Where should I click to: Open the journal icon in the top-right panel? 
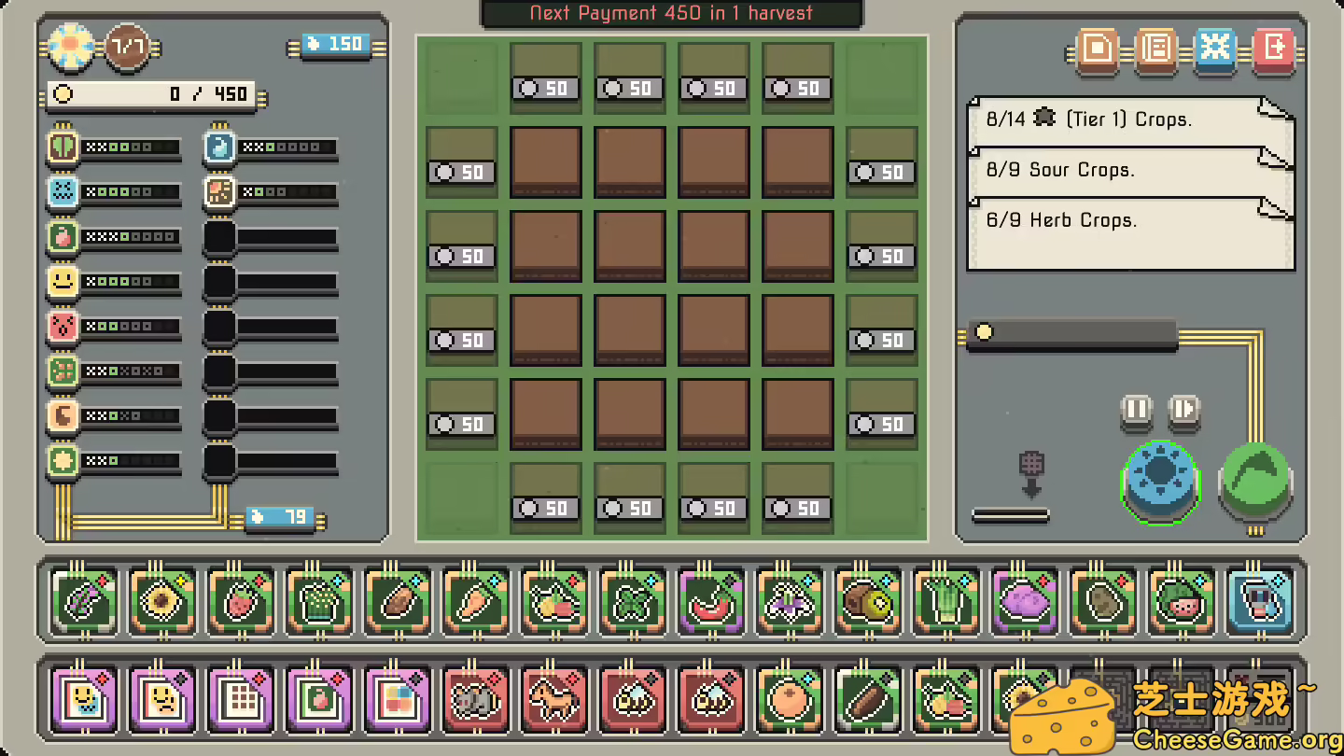point(1154,49)
